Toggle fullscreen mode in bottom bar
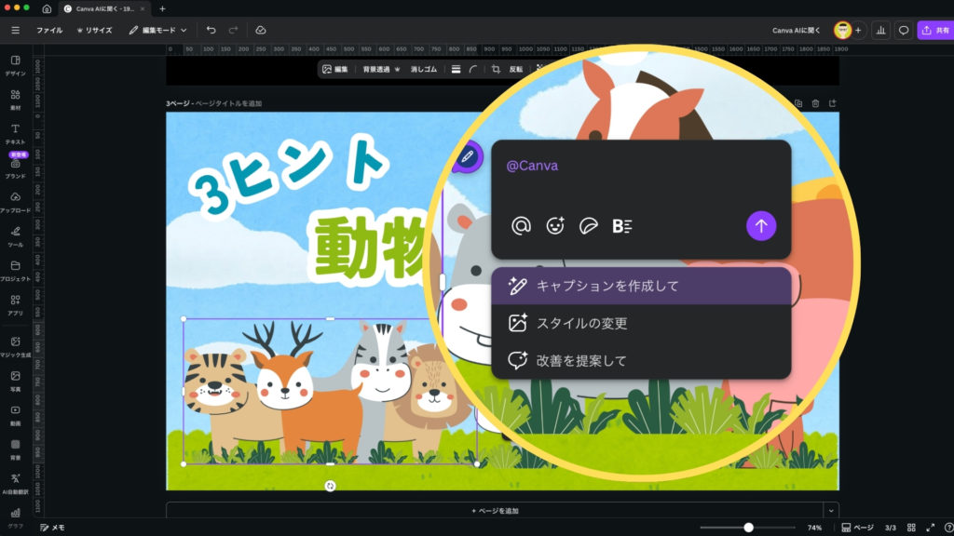954x536 pixels. point(930,527)
